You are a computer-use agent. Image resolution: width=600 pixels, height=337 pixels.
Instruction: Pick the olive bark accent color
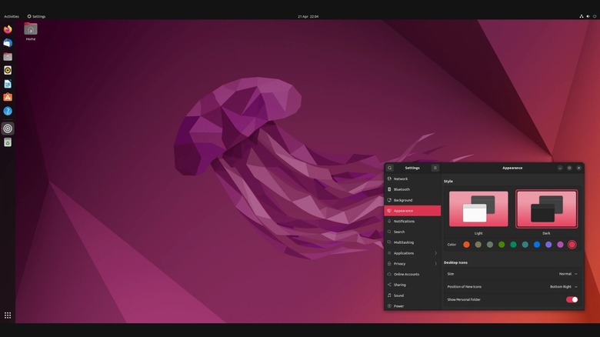point(478,245)
